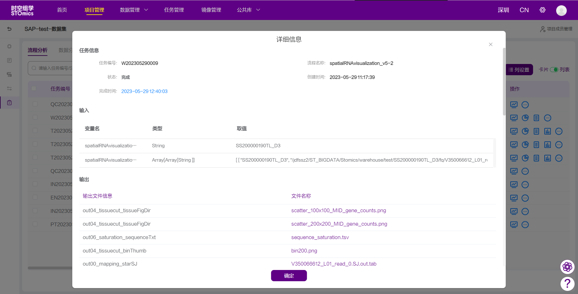Viewport: 578px width, 294px height.
Task: Check the select-all checkbox in table header
Action: tap(34, 89)
